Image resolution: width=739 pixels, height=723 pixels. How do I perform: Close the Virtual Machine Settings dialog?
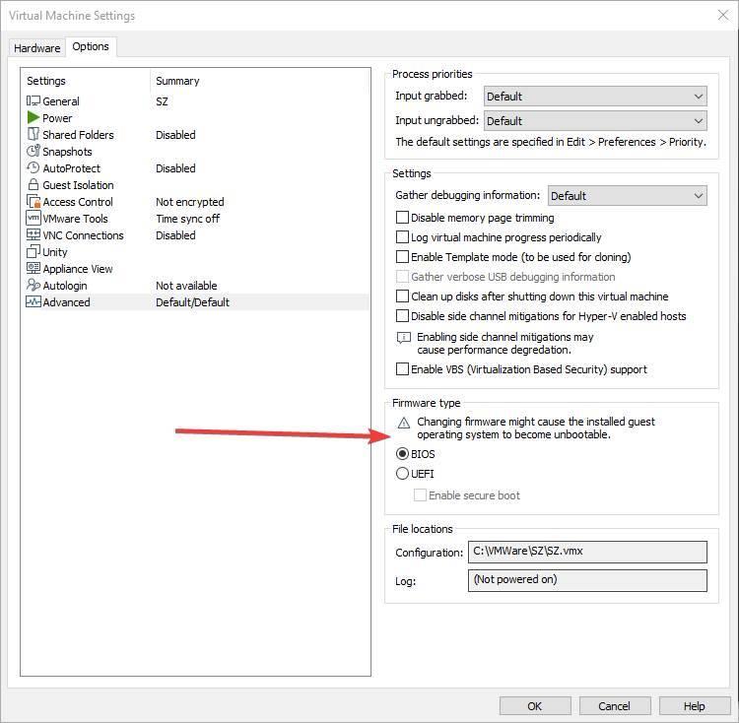[x=723, y=15]
